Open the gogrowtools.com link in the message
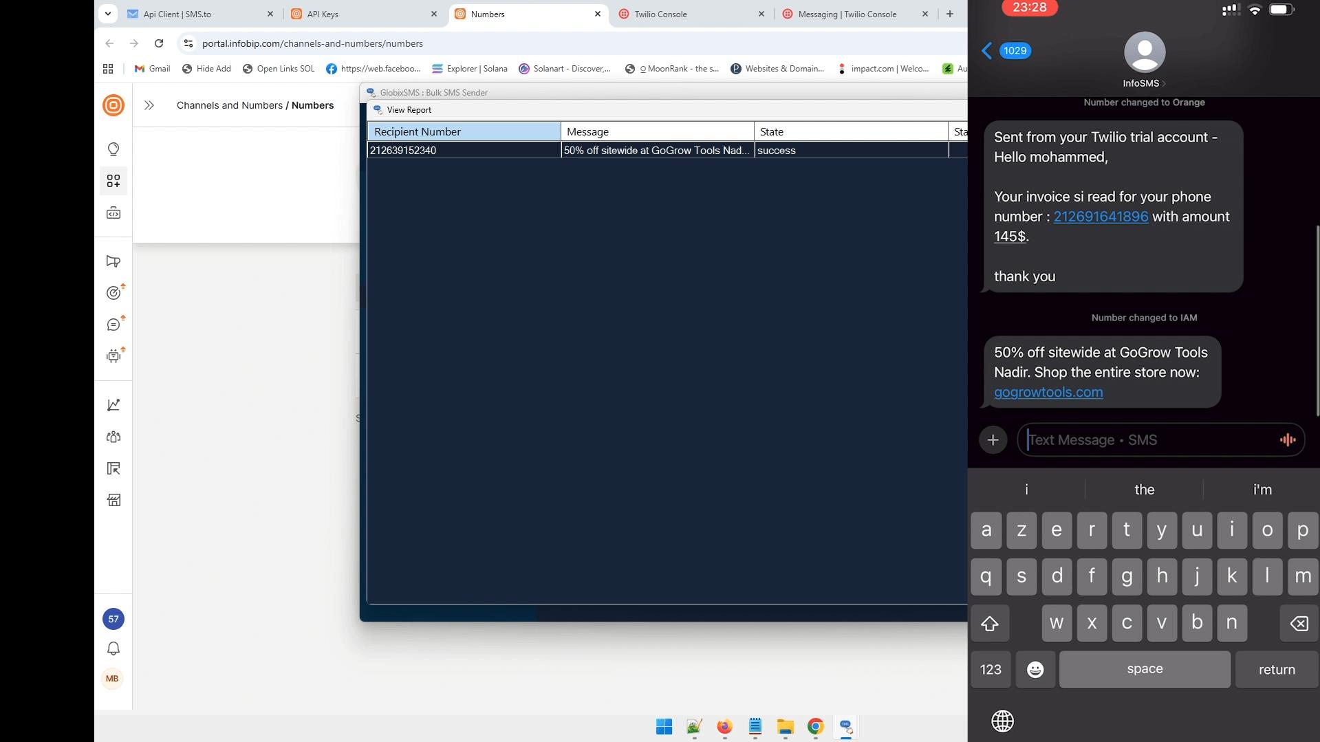Image resolution: width=1320 pixels, height=742 pixels. pyautogui.click(x=1048, y=392)
